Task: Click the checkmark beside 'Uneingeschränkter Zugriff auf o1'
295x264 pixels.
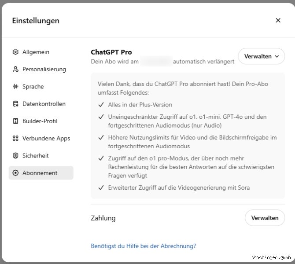Action: tap(101, 117)
